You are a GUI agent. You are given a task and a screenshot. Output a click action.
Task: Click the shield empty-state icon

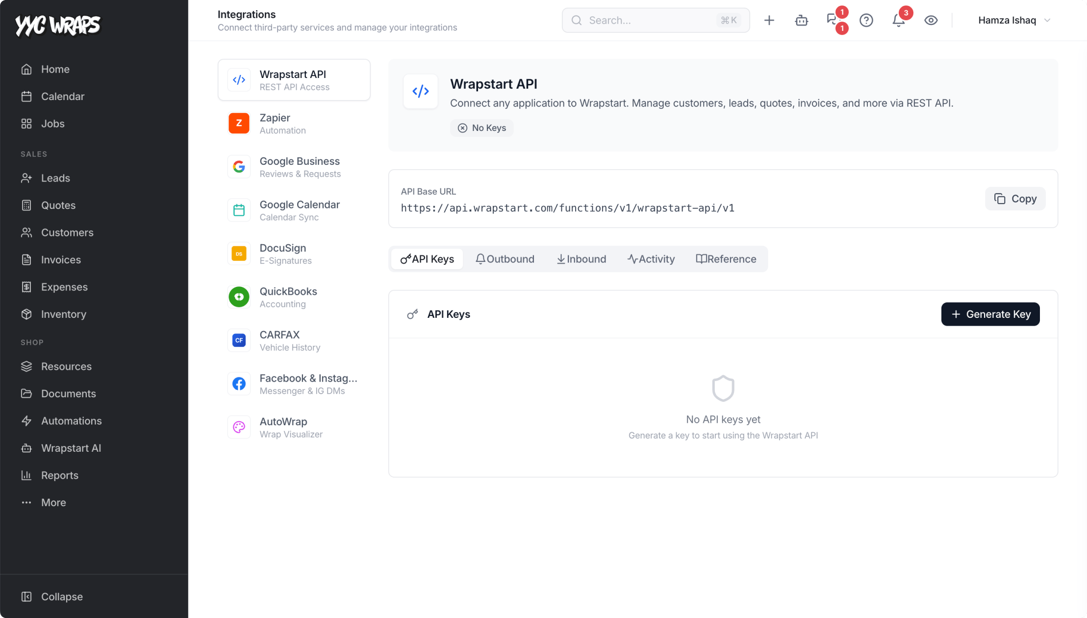[723, 388]
